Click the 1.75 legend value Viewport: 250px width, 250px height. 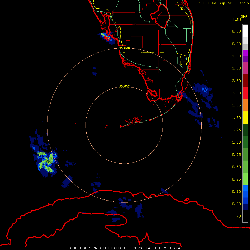pos(236,105)
